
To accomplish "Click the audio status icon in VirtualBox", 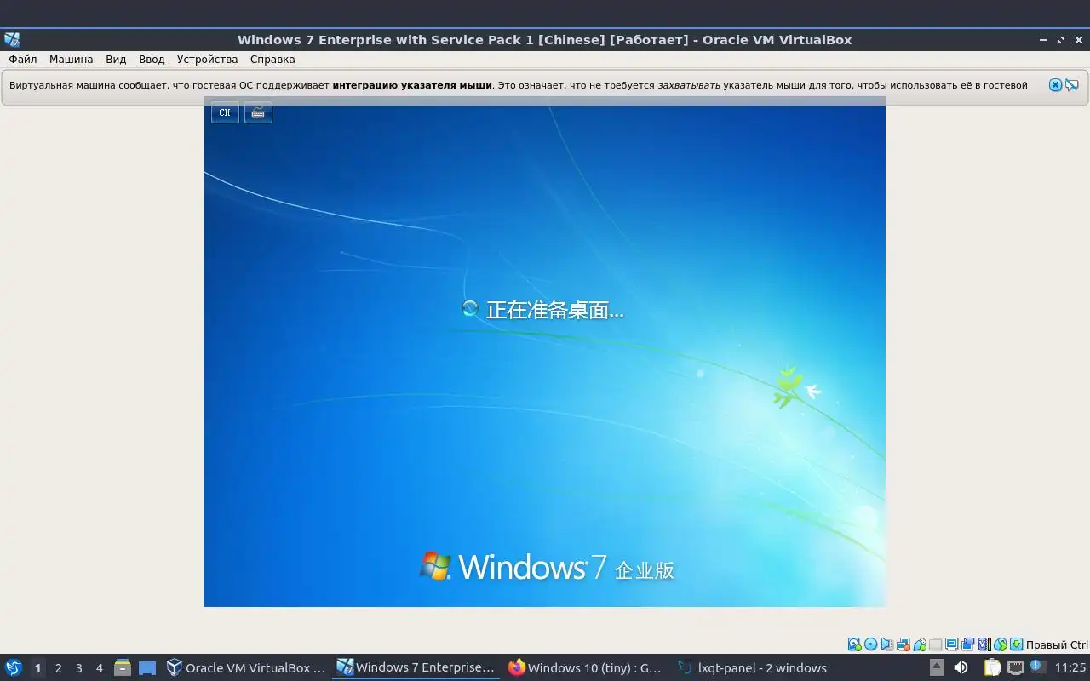I will pyautogui.click(x=886, y=644).
